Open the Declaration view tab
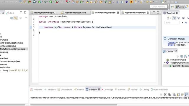Viewport: 189px width, 106px height. tap(65, 90)
